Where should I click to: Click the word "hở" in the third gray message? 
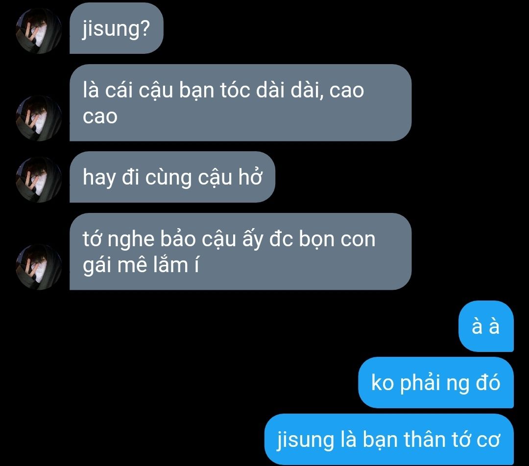coord(250,177)
